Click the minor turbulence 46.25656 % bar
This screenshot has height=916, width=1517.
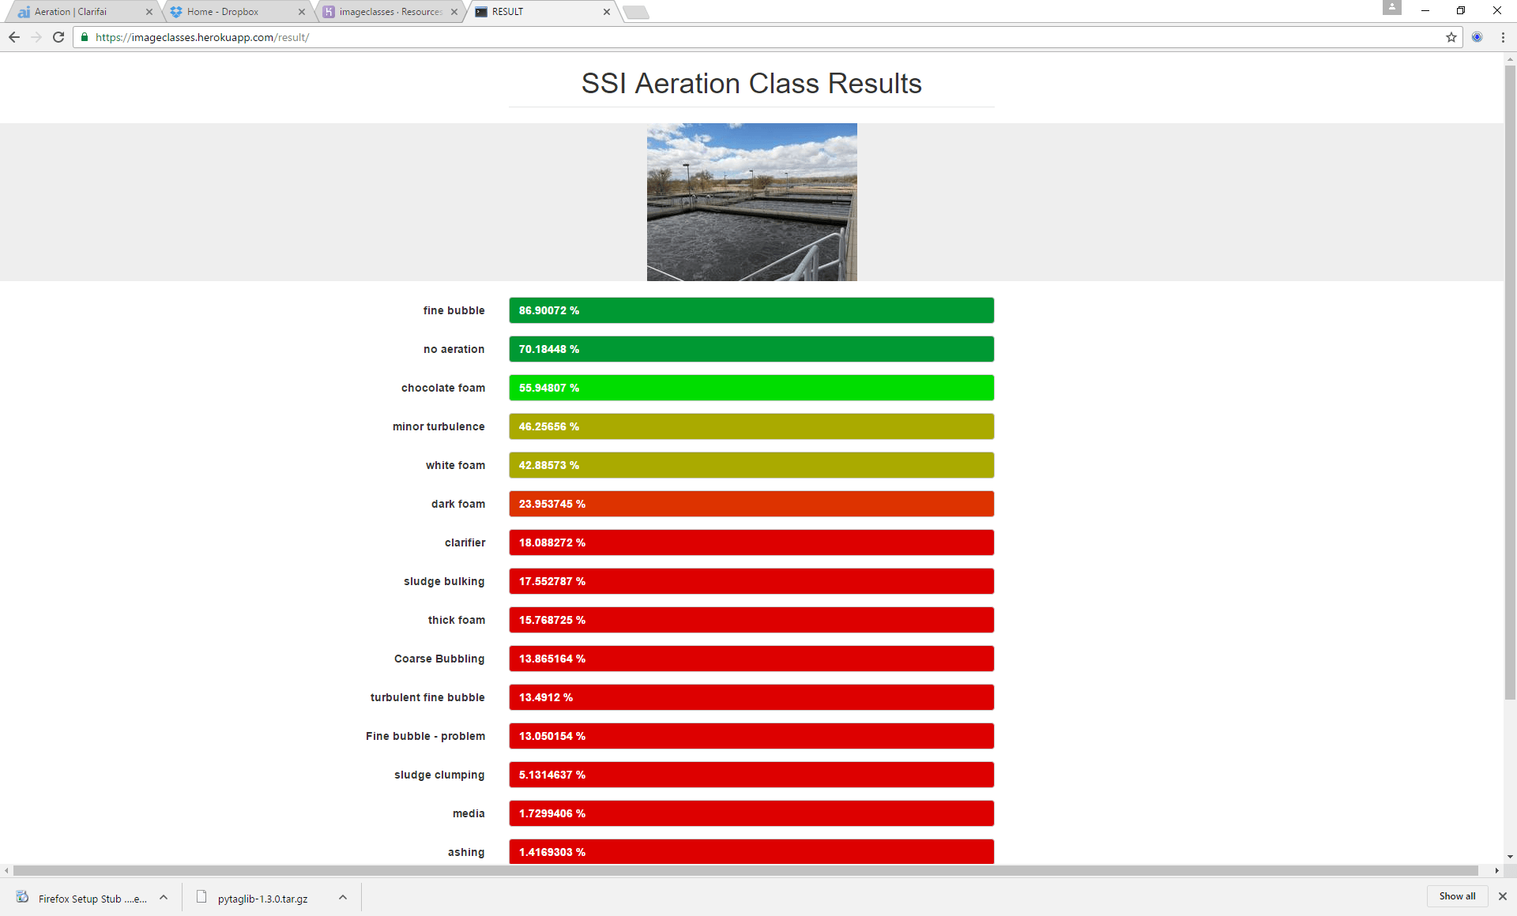(751, 426)
